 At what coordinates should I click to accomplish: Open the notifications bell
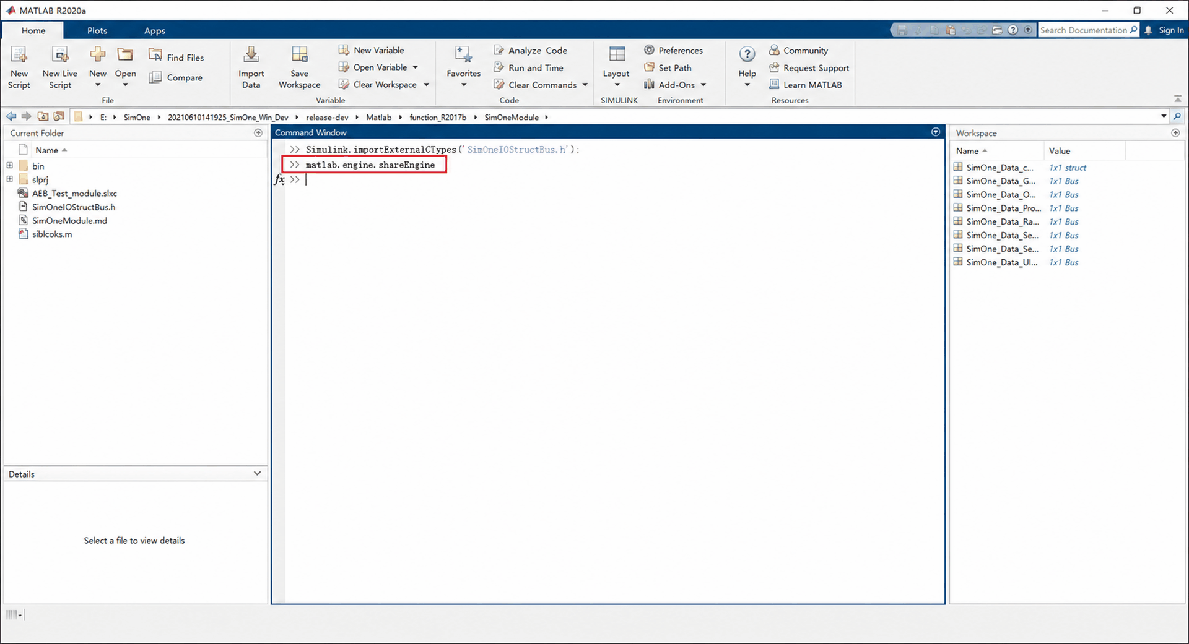pyautogui.click(x=1149, y=30)
